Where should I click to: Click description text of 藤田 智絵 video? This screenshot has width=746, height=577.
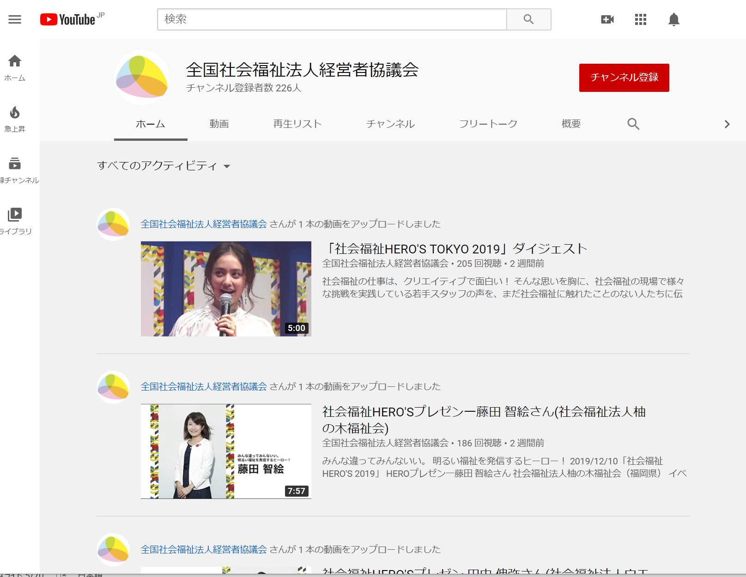point(504,467)
